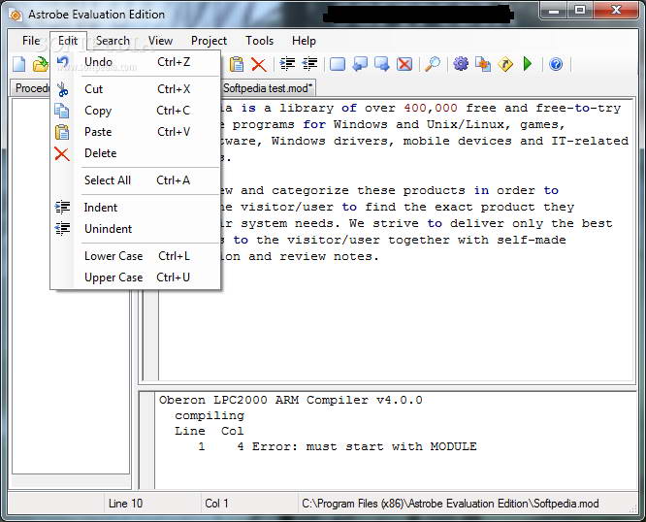Screen dimensions: 646x522
Task: Click inside the empty Procedures list panel
Action: 71,381
